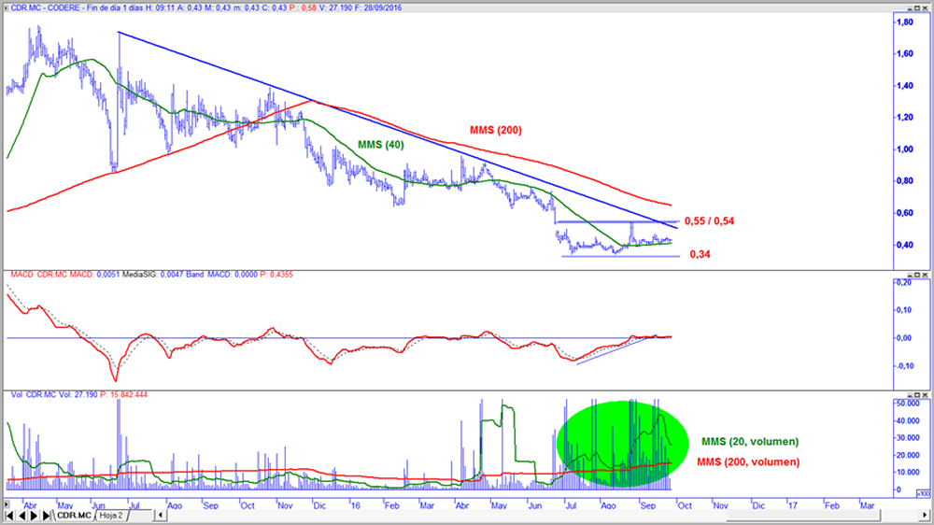This screenshot has width=934, height=525.
Task: Go to previous sheet arrow
Action: pyautogui.click(x=22, y=516)
